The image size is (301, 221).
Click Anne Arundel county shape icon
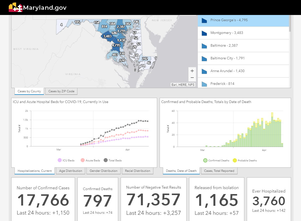pos(204,71)
